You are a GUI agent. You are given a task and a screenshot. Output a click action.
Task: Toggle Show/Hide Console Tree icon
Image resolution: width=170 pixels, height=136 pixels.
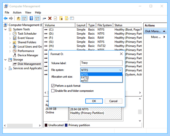tap(24, 18)
